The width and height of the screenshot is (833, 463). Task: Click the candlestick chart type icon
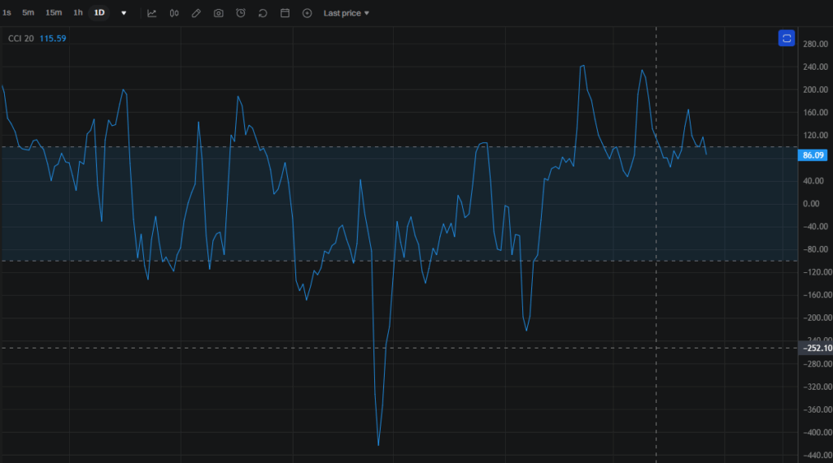(x=174, y=13)
